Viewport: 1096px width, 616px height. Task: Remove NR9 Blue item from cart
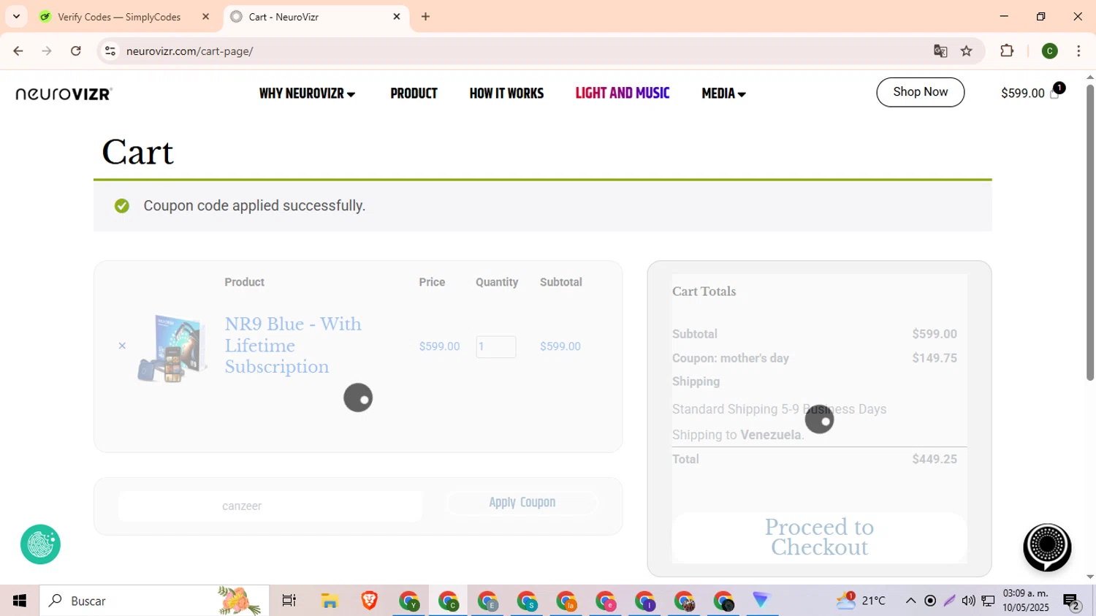pos(122,346)
